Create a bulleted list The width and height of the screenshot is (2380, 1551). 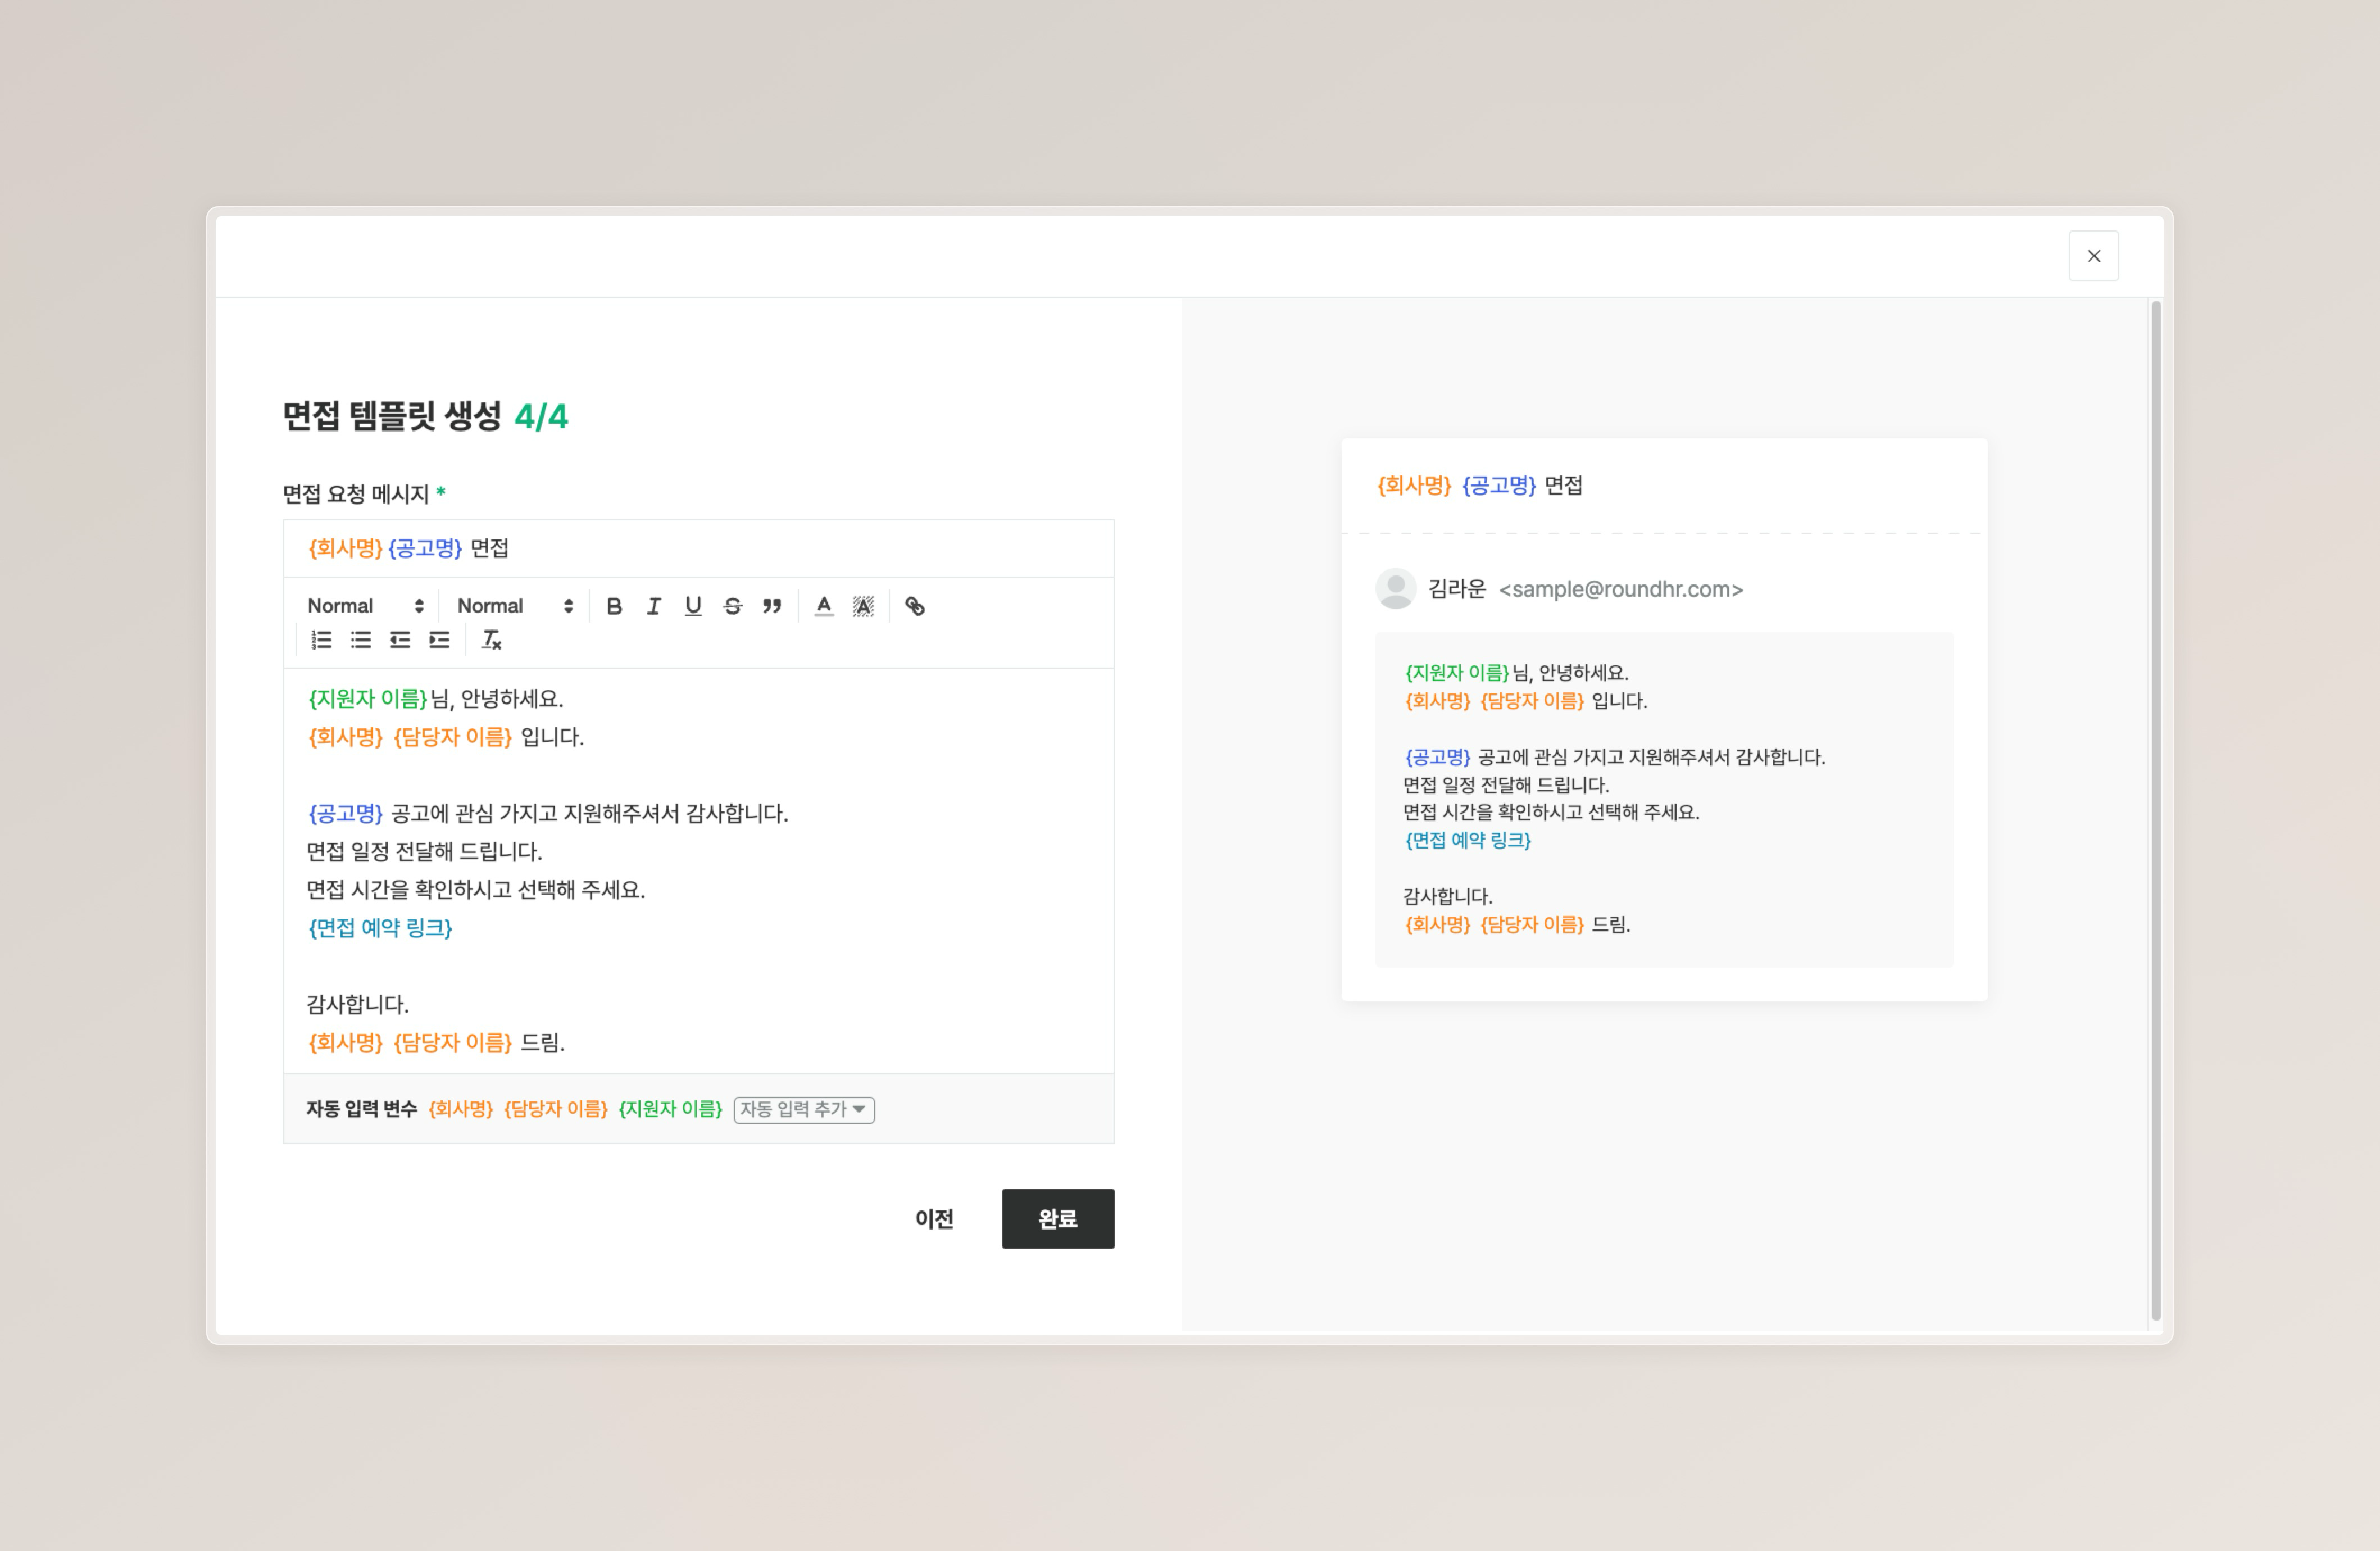point(361,640)
